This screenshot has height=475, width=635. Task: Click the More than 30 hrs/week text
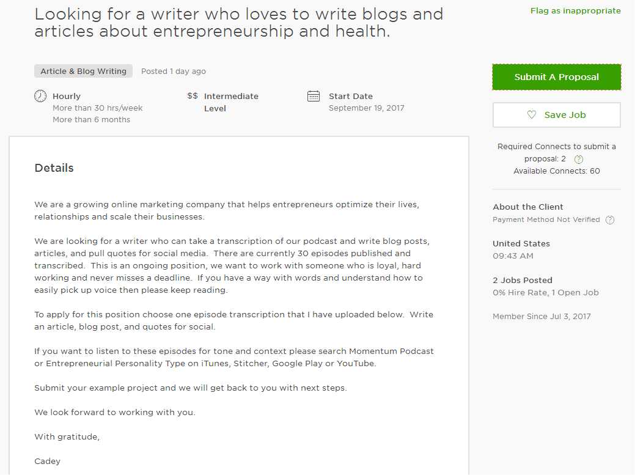pyautogui.click(x=98, y=108)
